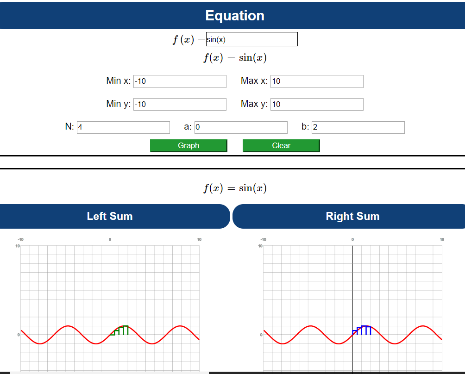Click the blue rectangles in Right Sum graph
465x374 pixels.
pos(362,330)
